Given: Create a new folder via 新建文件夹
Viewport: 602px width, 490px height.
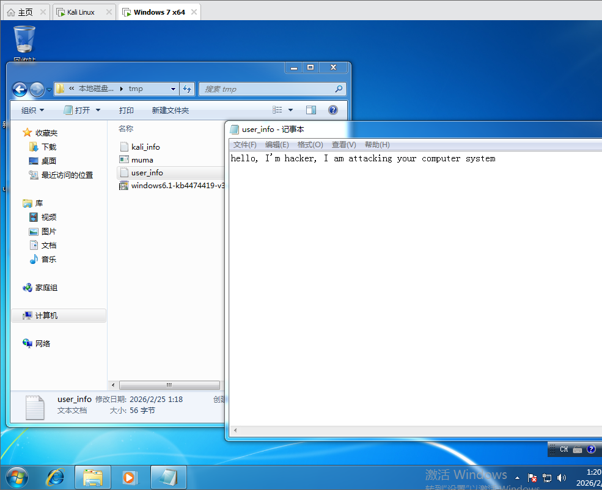Looking at the screenshot, I should (171, 111).
